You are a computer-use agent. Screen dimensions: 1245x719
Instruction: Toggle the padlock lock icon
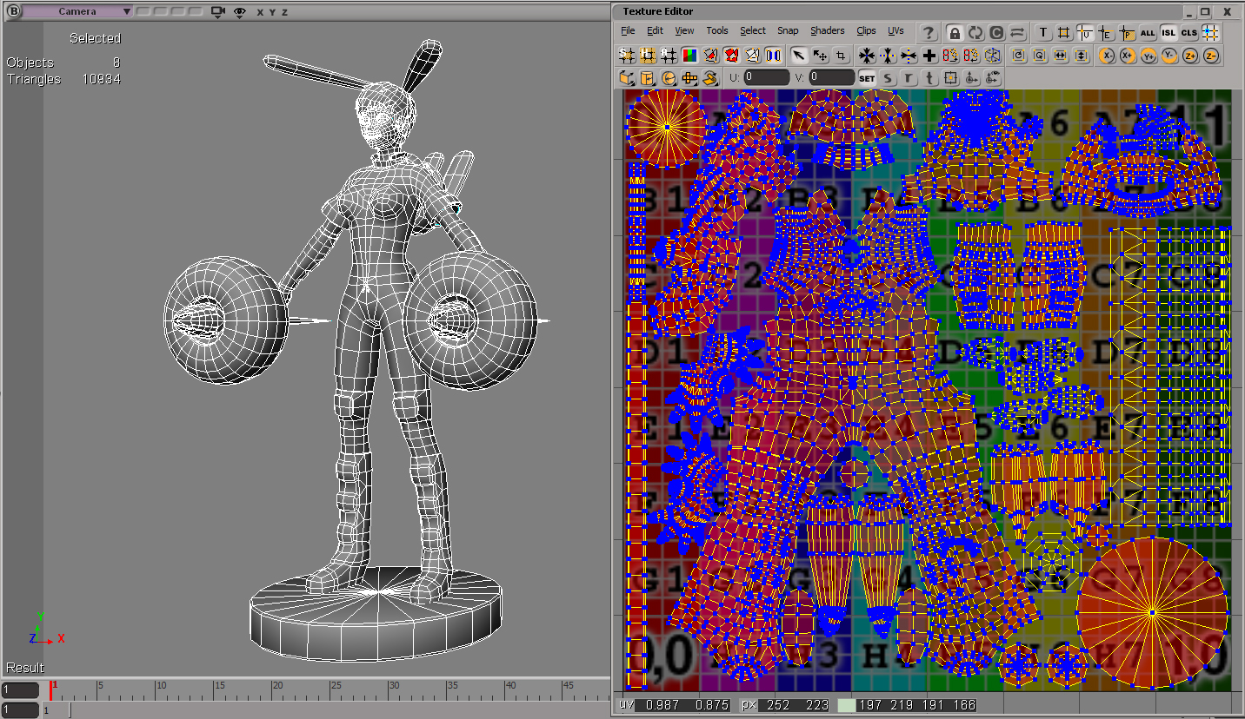click(955, 34)
